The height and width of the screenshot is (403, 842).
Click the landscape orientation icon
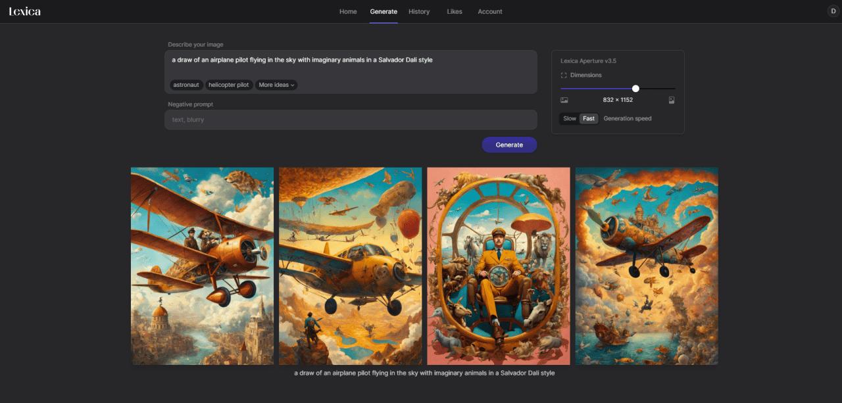[564, 100]
